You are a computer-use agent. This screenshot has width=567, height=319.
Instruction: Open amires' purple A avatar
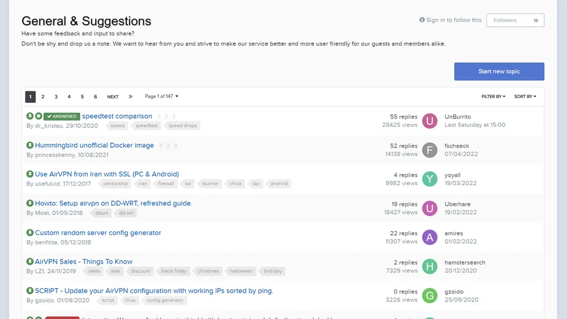tap(430, 237)
